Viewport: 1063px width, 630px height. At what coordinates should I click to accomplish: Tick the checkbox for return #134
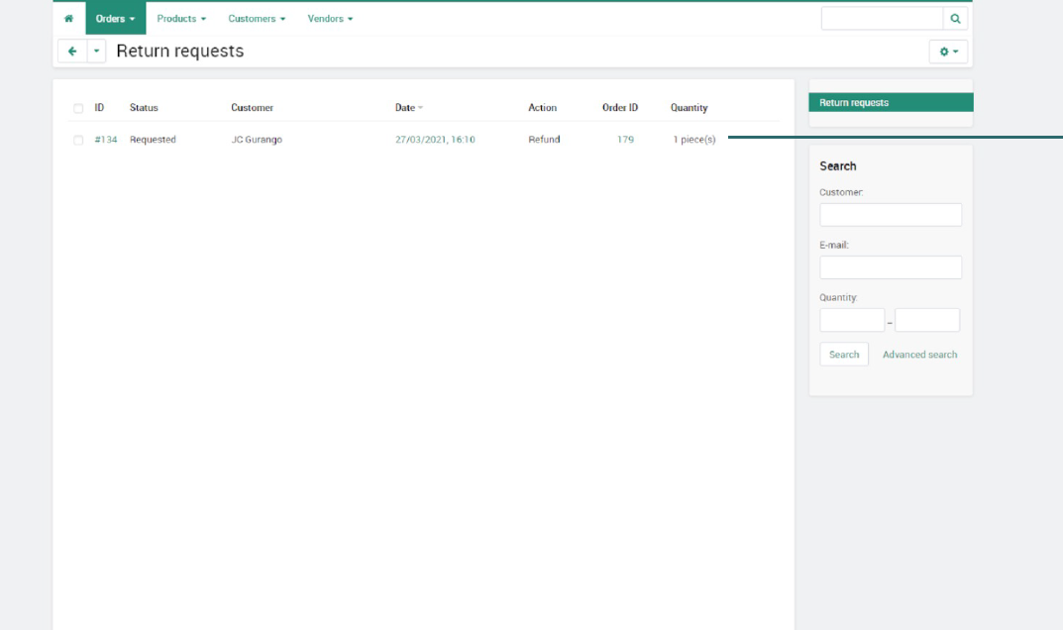click(x=78, y=141)
